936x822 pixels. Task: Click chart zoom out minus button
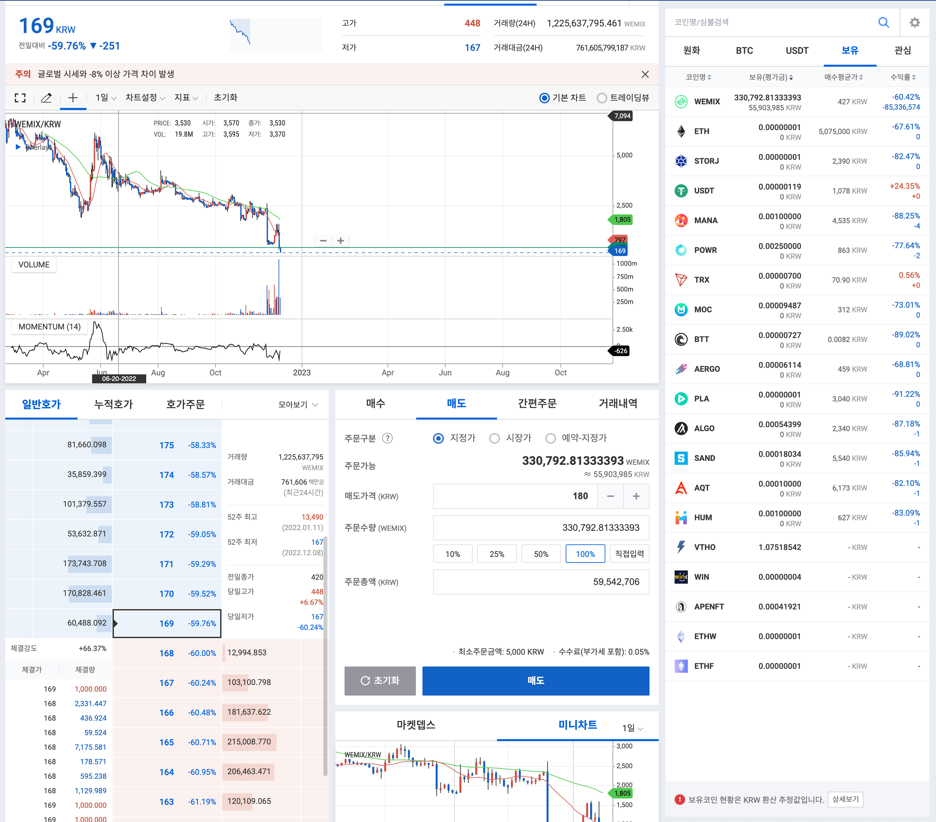pos(323,241)
